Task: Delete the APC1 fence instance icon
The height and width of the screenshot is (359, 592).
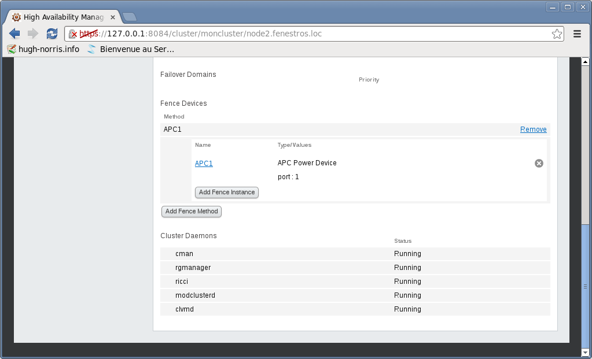Action: pyautogui.click(x=539, y=164)
